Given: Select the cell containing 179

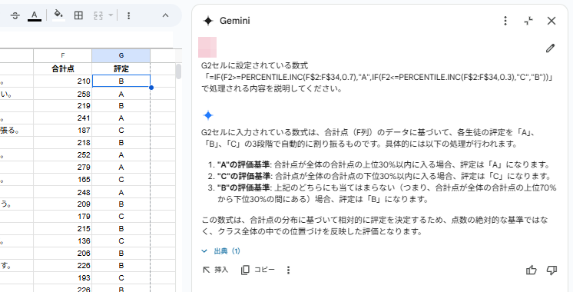Looking at the screenshot, I should pyautogui.click(x=63, y=217).
